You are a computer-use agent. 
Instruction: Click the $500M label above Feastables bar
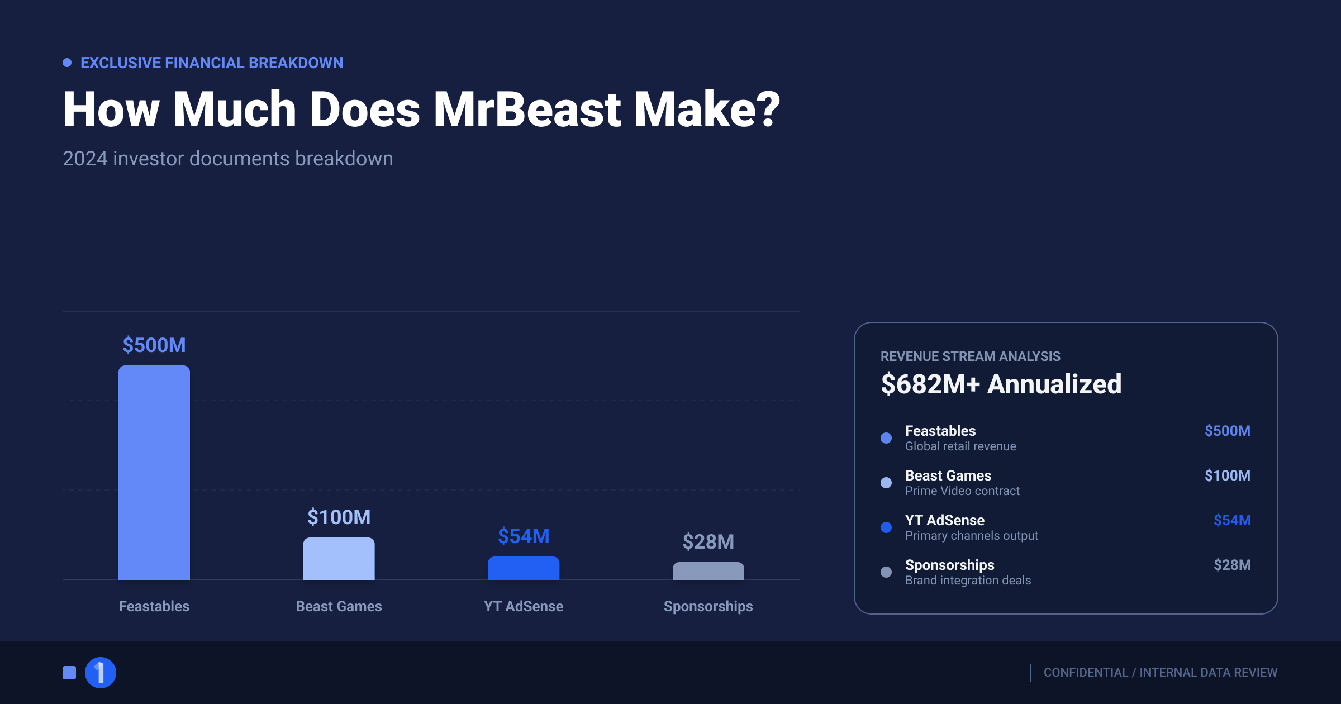(154, 345)
